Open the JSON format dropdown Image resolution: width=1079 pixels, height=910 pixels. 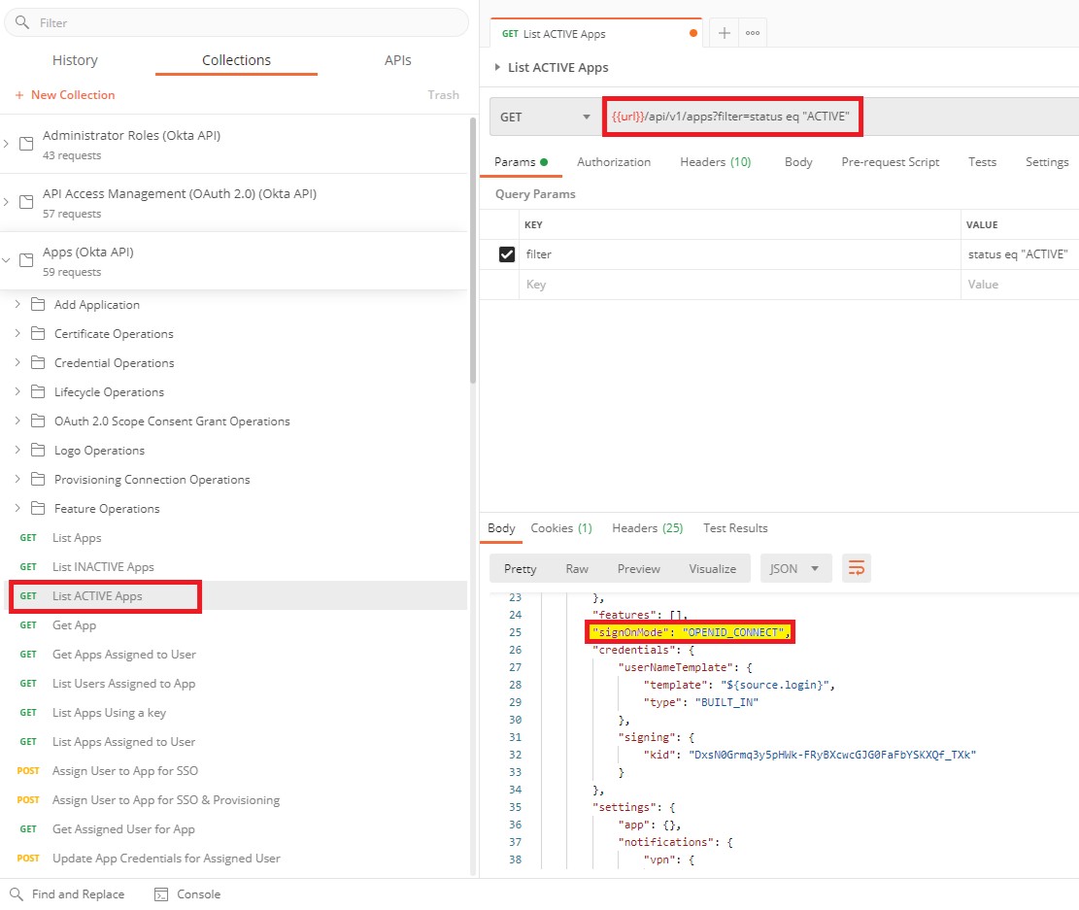click(795, 568)
